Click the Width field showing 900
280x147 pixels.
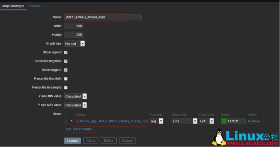click(x=73, y=26)
